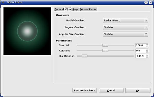The height and width of the screenshot is (97, 154).
Task: Increase Hue Rotation with up arrow
Action: point(147,55)
